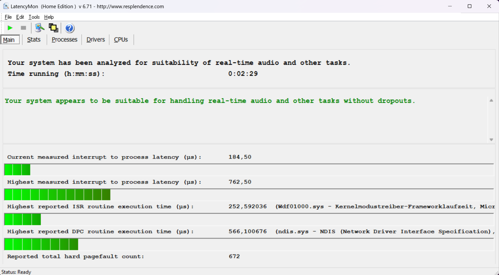The image size is (499, 275).
Task: Switch to the Drivers tab
Action: [x=96, y=40]
